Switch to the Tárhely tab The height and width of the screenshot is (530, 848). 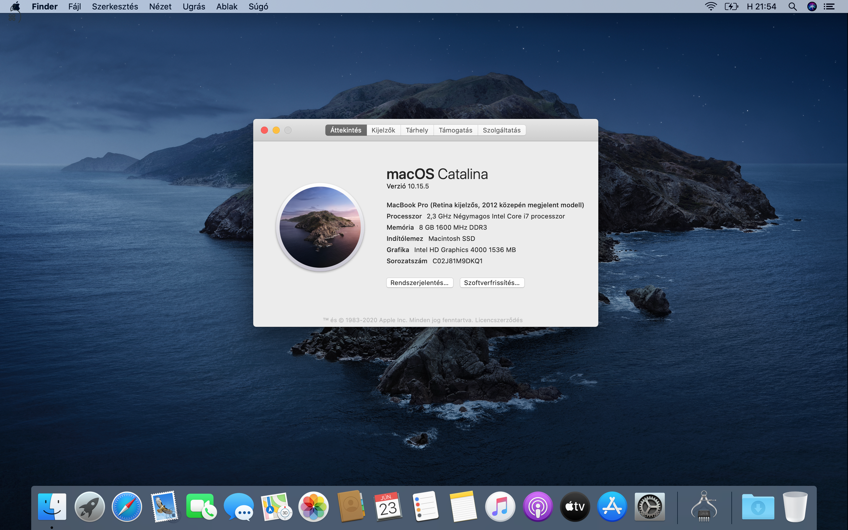click(x=417, y=130)
